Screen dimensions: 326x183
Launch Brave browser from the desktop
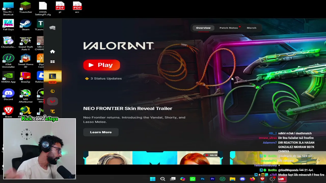pyautogui.click(x=8, y=112)
